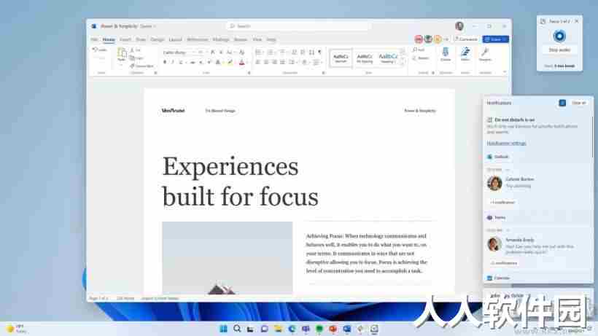Image resolution: width=598 pixels, height=336 pixels.
Task: Click the Decrease Font Size icon
Action: [221, 52]
